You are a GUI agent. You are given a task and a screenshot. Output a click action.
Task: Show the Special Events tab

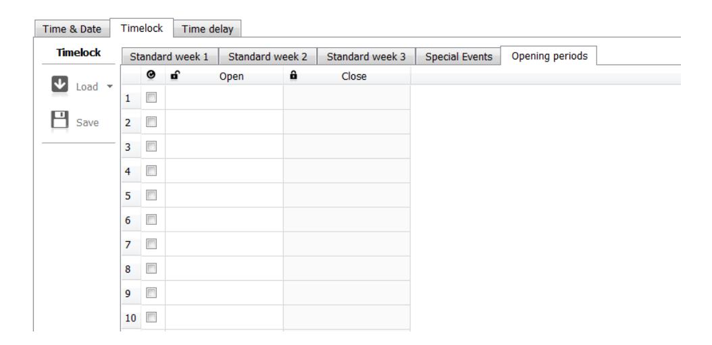click(x=459, y=57)
